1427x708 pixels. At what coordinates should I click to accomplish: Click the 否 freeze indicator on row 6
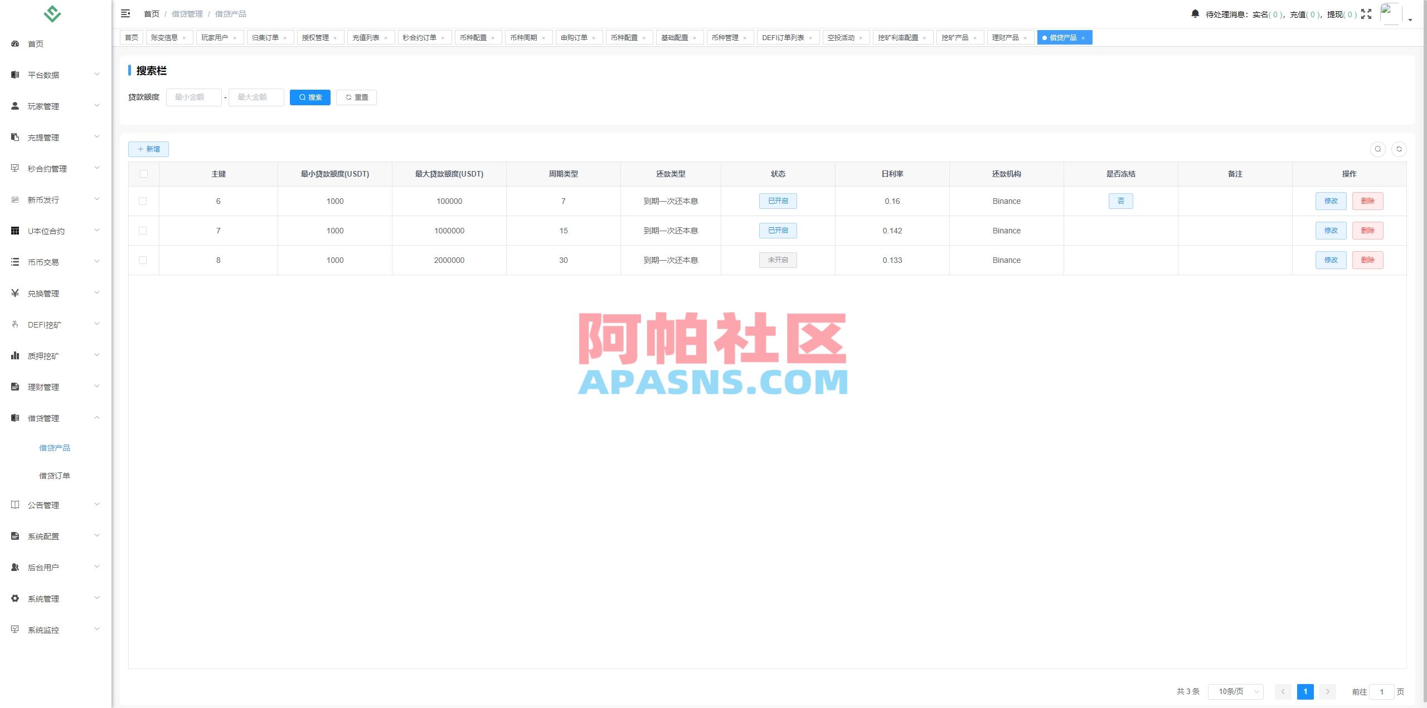[x=1122, y=201]
